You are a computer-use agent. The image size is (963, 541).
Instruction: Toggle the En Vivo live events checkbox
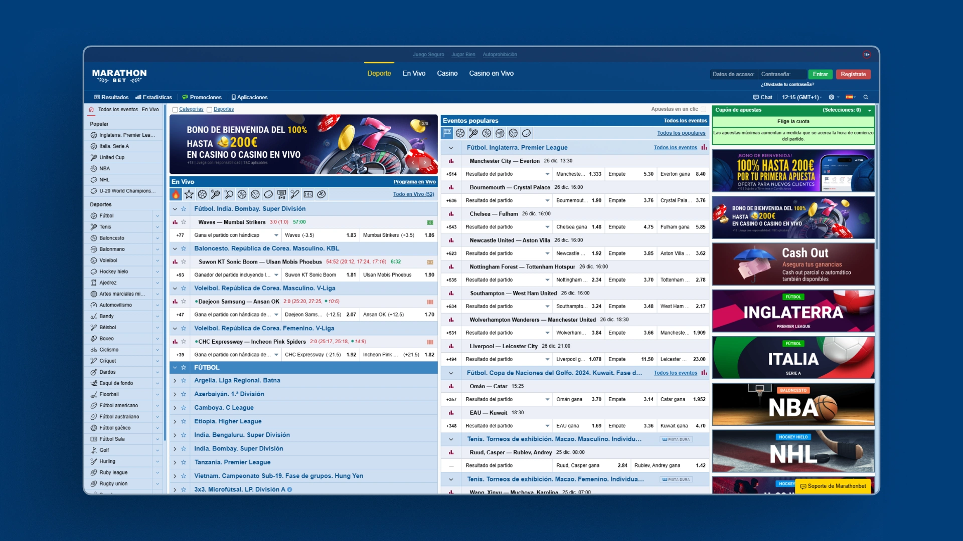click(x=149, y=110)
